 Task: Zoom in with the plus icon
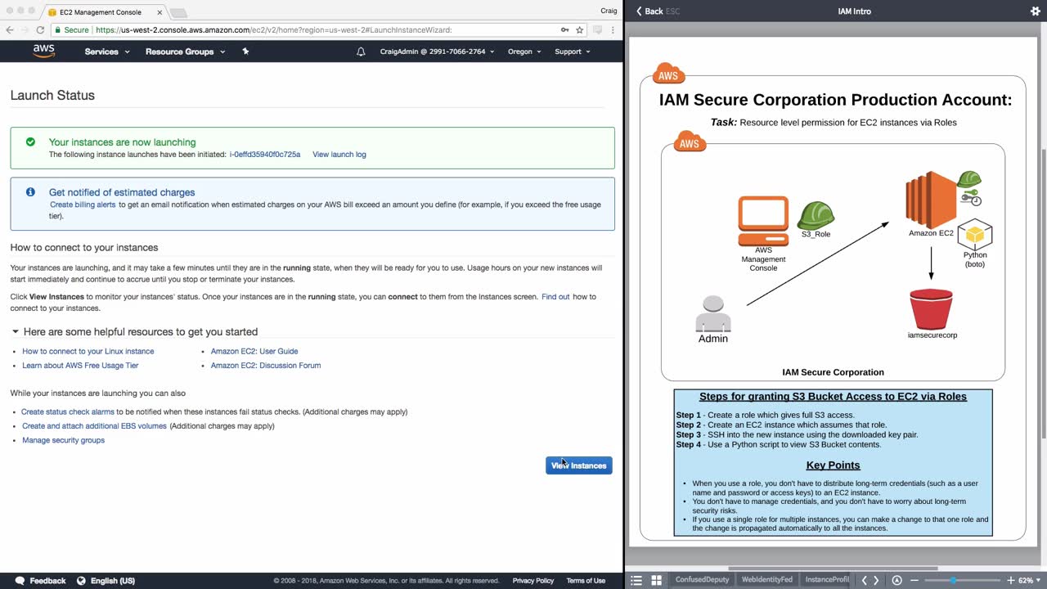tap(1010, 580)
